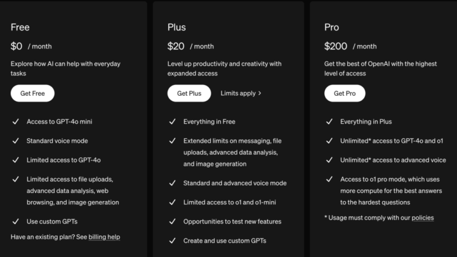Viewport: 457px width, 257px height.
Task: Click checkmark beside Access to GPT-4o mini
Action: 16,121
